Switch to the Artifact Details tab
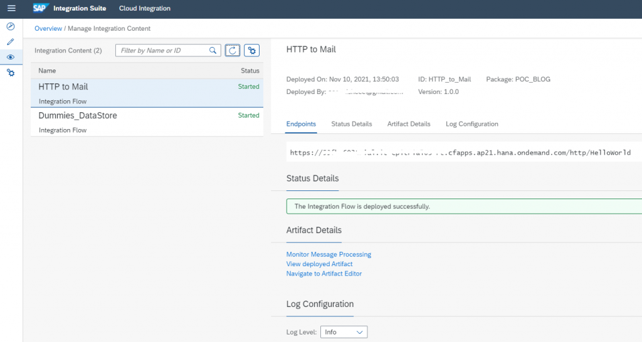 409,124
